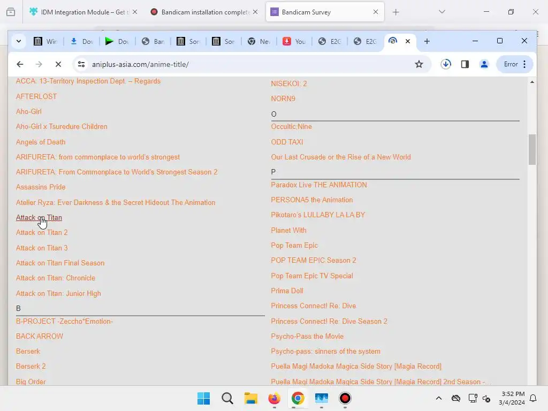Open the notification bell in system tray

533,398
